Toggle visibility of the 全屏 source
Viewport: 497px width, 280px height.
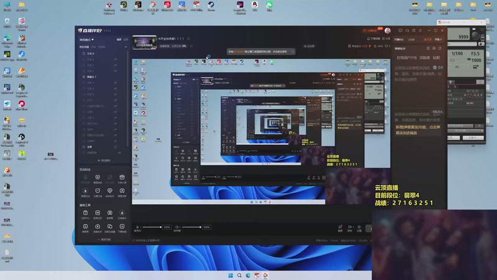click(x=116, y=147)
